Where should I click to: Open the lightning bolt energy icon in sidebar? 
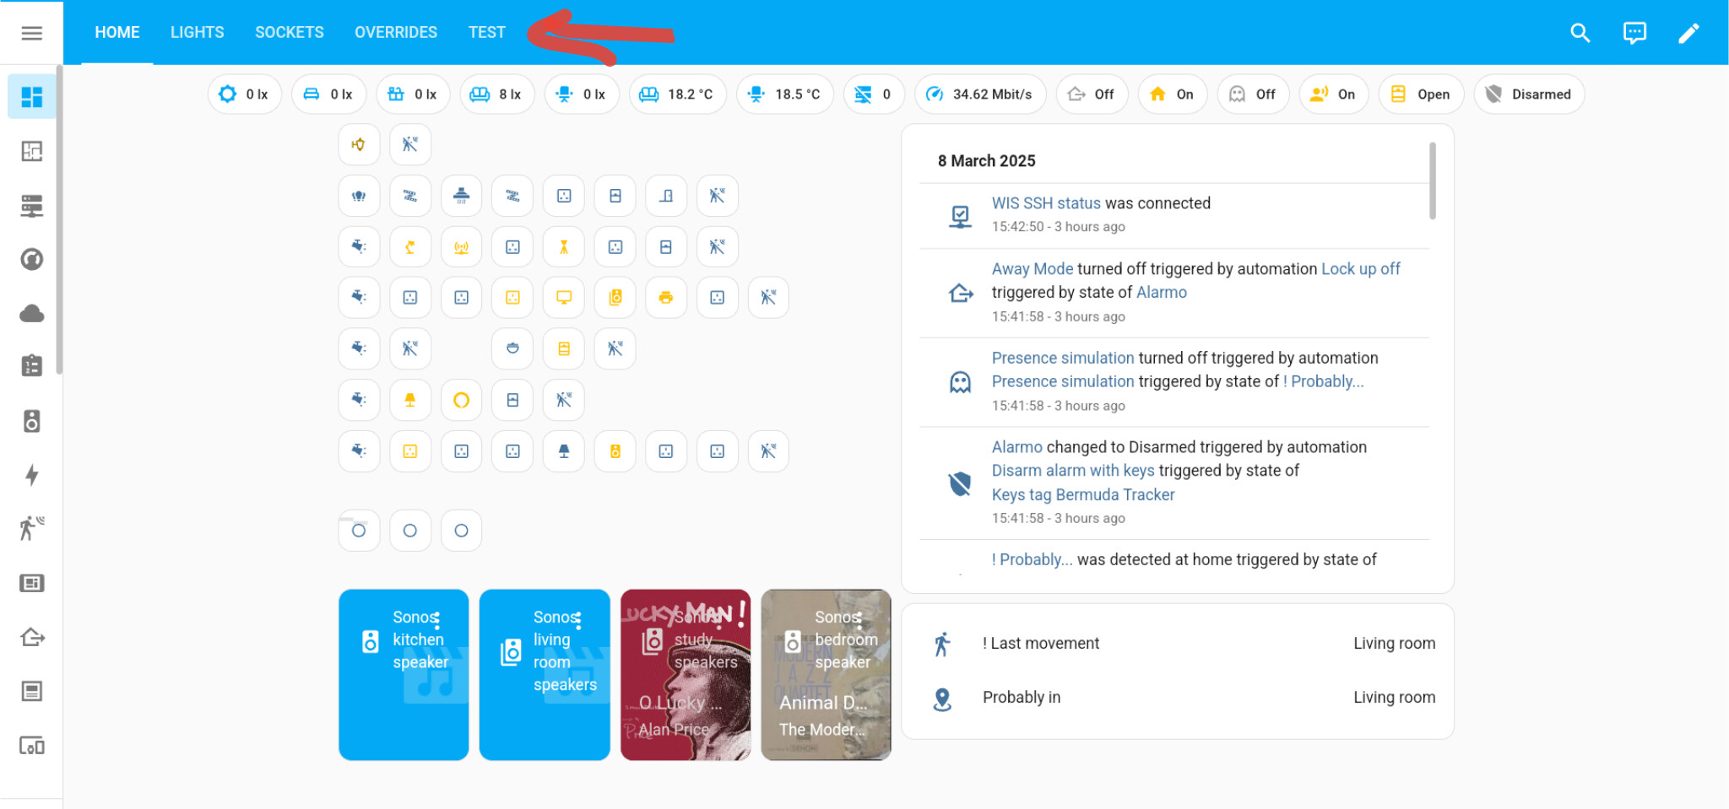(x=32, y=475)
